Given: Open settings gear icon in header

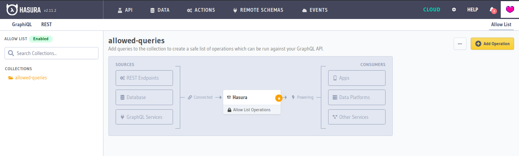Looking at the screenshot, I should 454,10.
